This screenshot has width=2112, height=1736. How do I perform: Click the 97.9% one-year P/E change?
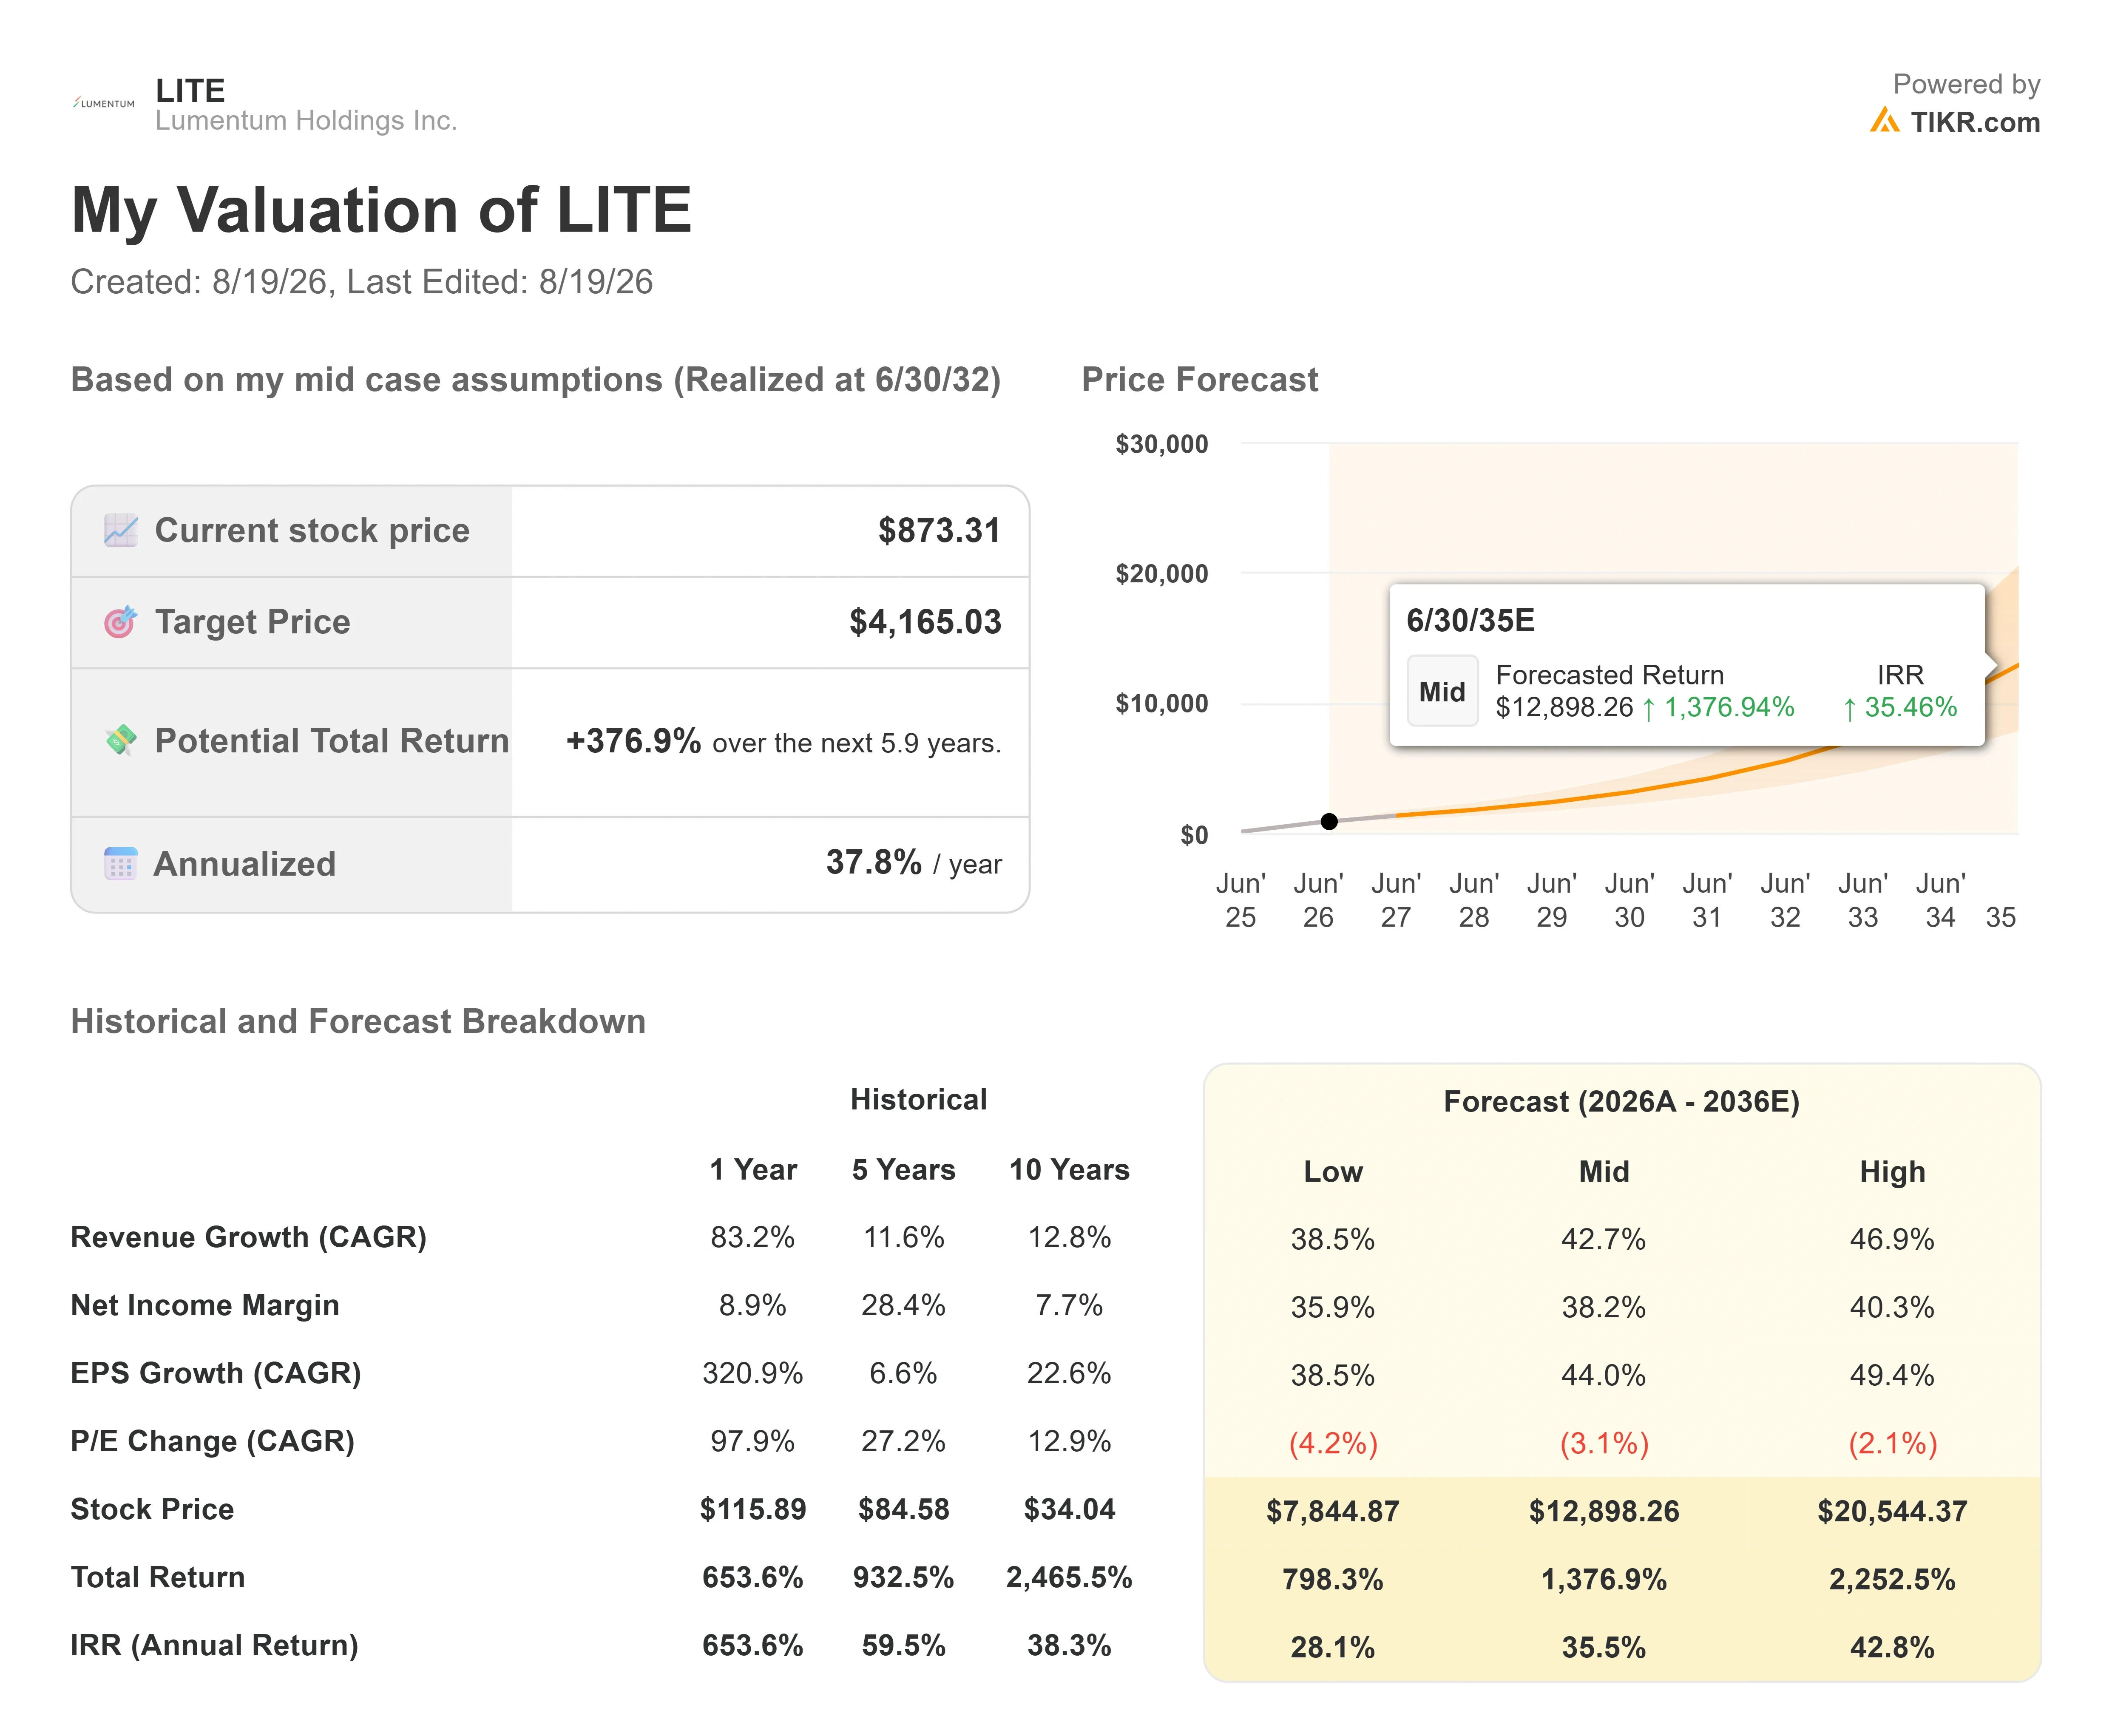pyautogui.click(x=753, y=1442)
